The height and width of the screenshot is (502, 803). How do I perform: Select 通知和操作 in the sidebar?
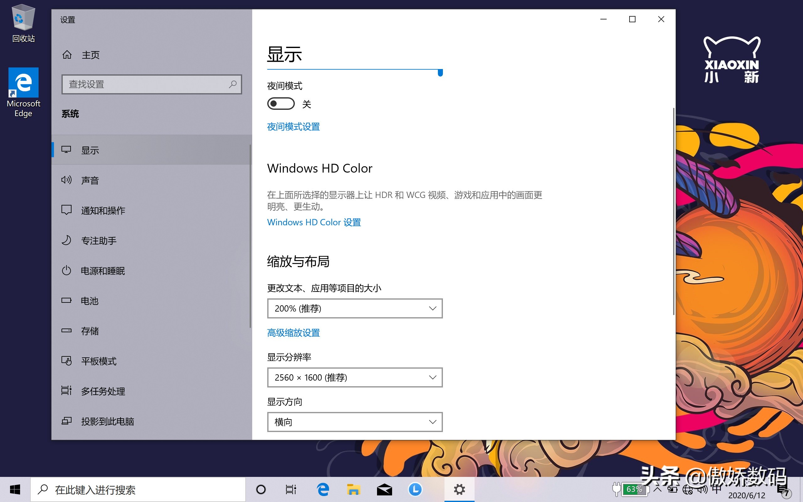point(103,211)
